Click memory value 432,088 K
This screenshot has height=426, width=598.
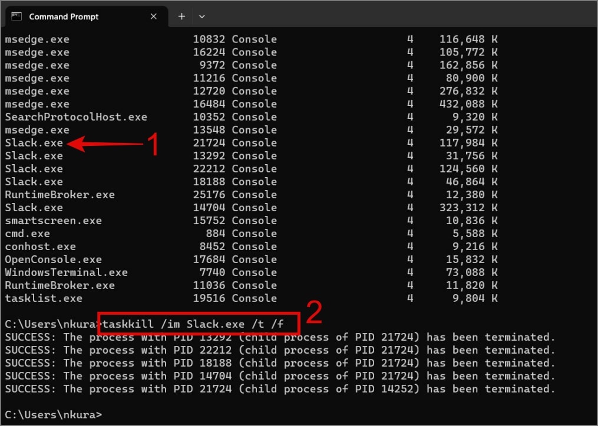click(x=468, y=104)
